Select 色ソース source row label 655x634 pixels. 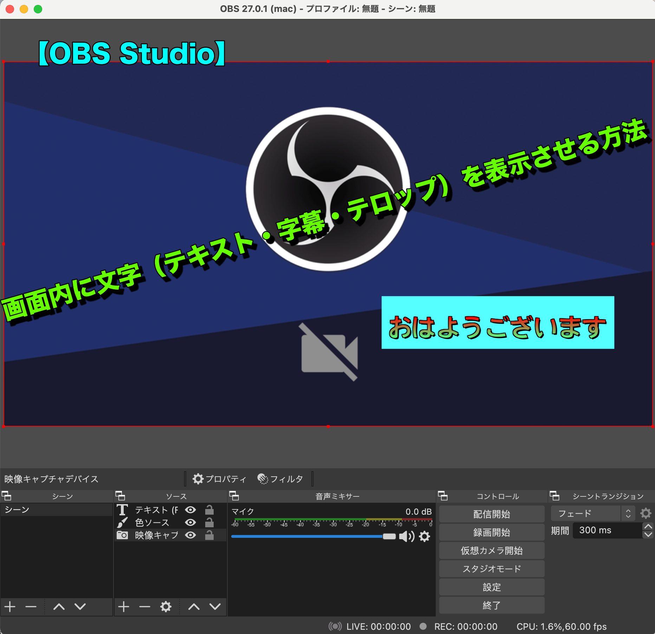152,522
